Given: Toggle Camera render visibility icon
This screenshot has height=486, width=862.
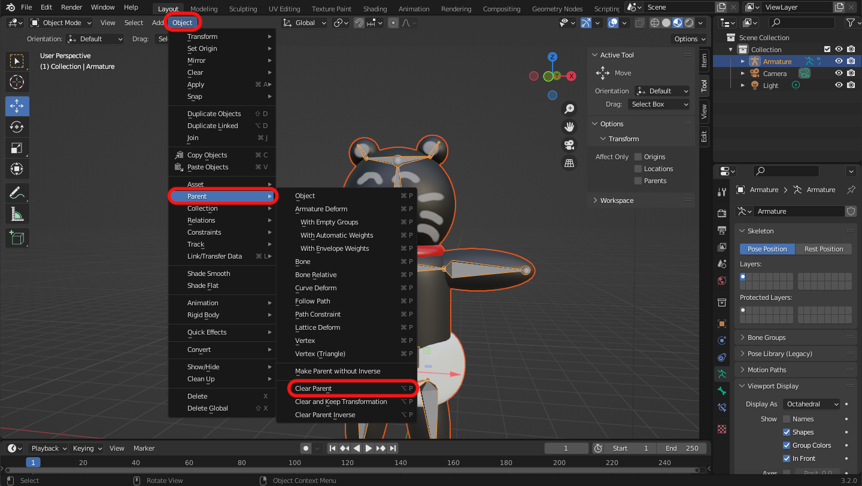Looking at the screenshot, I should [851, 73].
